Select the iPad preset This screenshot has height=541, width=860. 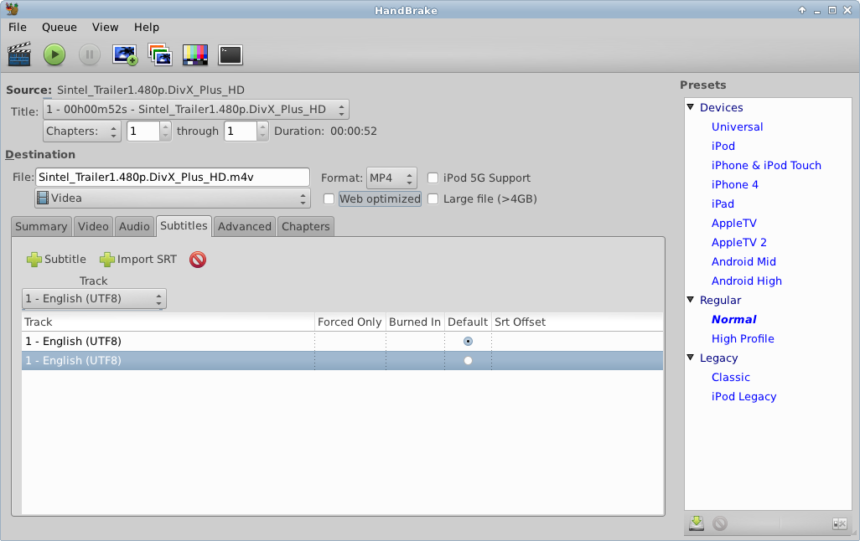(x=723, y=204)
